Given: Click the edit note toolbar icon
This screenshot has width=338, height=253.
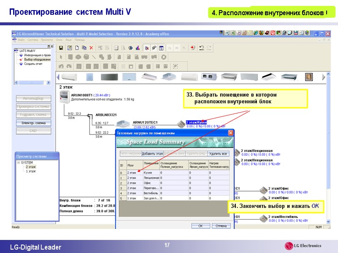Looking at the screenshot, I should point(69,48).
